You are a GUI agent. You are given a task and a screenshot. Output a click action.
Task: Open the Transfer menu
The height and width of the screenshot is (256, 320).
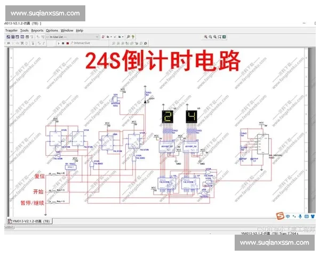tap(11, 30)
